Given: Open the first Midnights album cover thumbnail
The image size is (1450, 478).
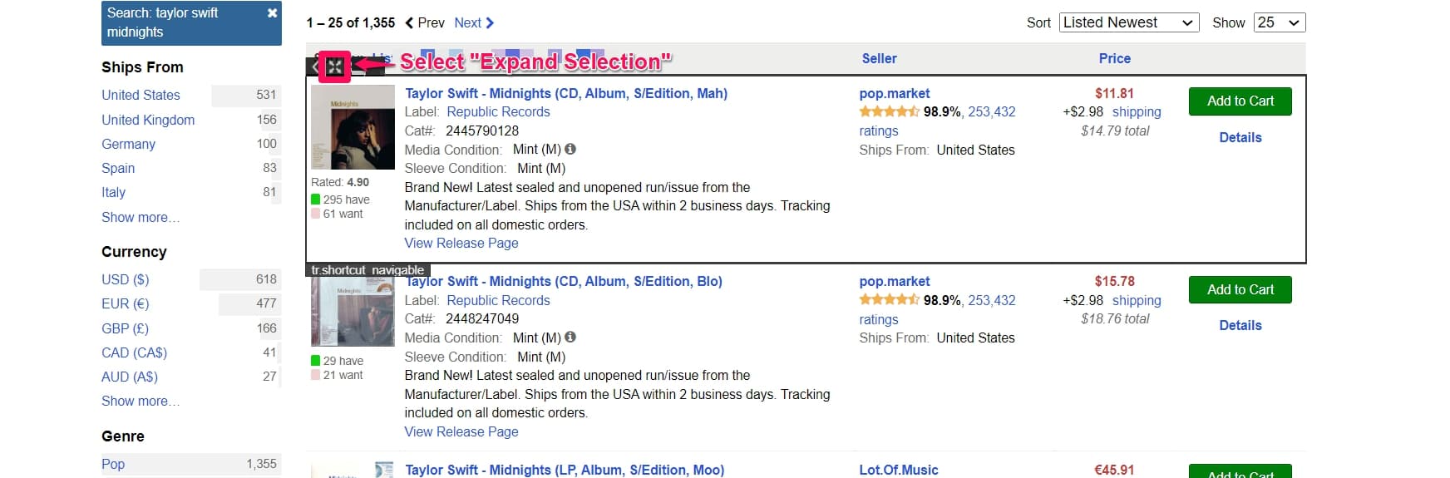Looking at the screenshot, I should tap(353, 127).
